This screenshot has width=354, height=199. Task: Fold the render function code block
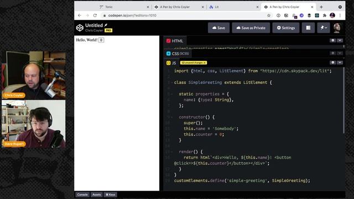(171, 152)
